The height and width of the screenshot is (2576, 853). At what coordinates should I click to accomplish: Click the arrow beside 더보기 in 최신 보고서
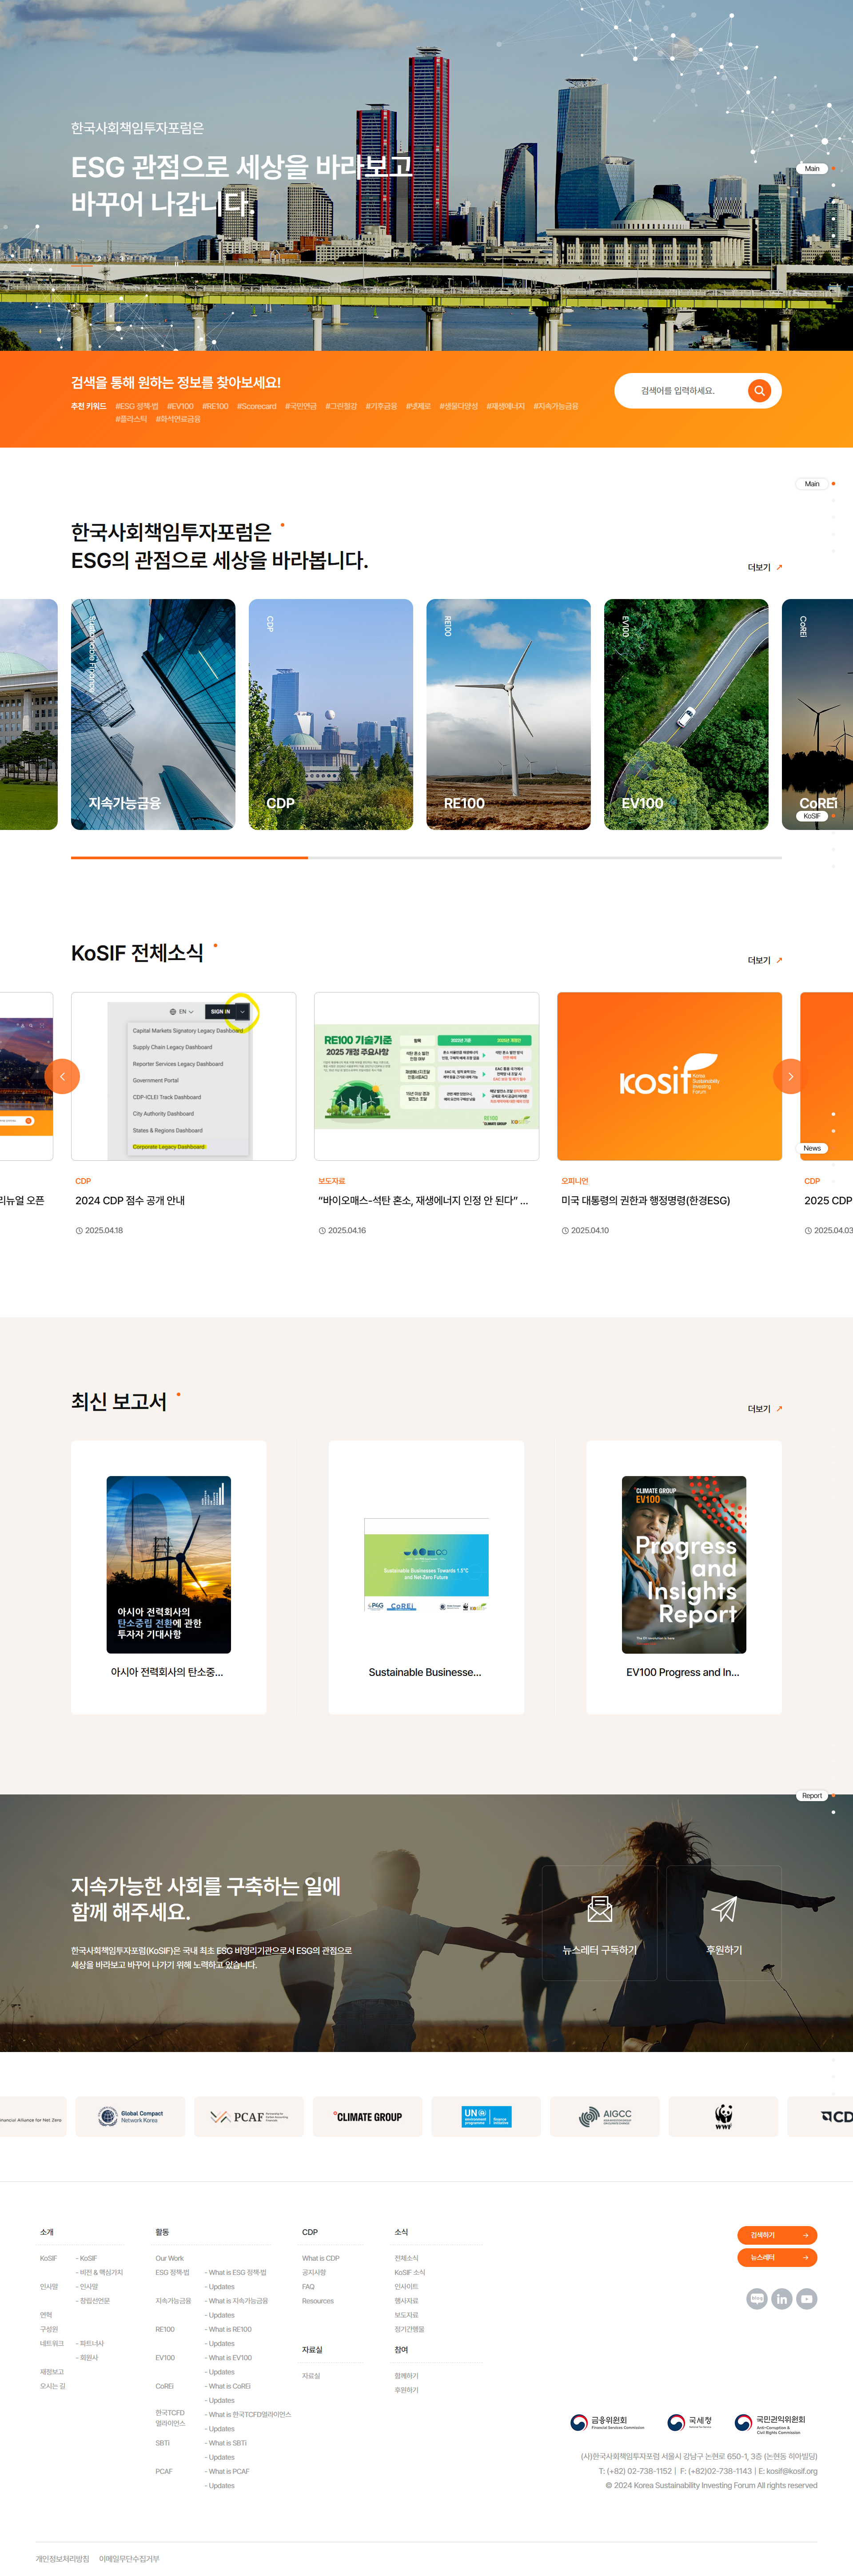coord(779,1408)
